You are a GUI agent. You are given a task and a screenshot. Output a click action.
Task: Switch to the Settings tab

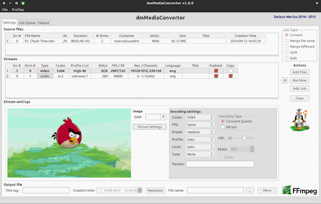pos(9,23)
